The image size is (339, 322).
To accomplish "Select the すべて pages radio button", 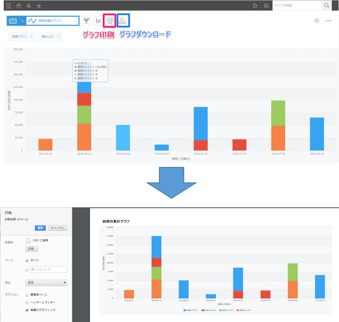I will pos(27,261).
